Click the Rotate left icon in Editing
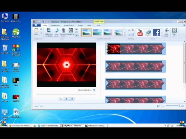The height and width of the screenshot is (139, 186). (129, 30)
